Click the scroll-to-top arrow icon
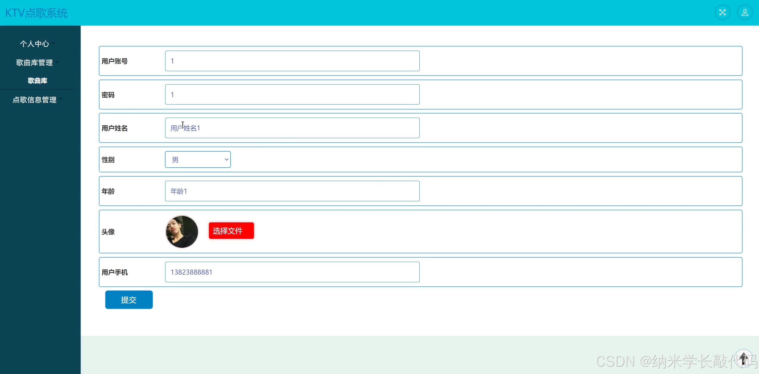The height and width of the screenshot is (374, 759). point(744,358)
